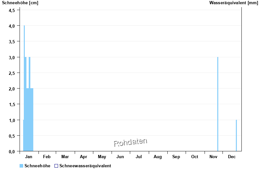This screenshot has width=261, height=179.
Task: Select the Oct month label
Action: coord(194,157)
